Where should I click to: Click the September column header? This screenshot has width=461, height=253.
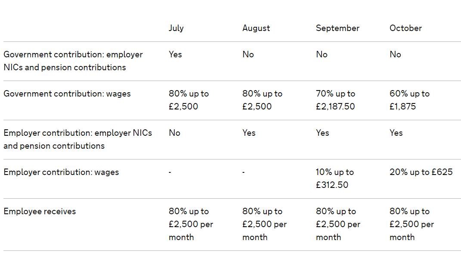[337, 28]
